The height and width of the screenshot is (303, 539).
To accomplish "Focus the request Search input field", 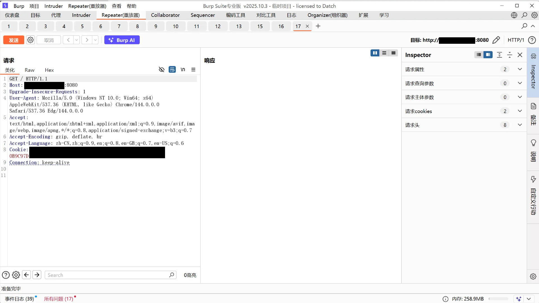I will click(x=110, y=275).
